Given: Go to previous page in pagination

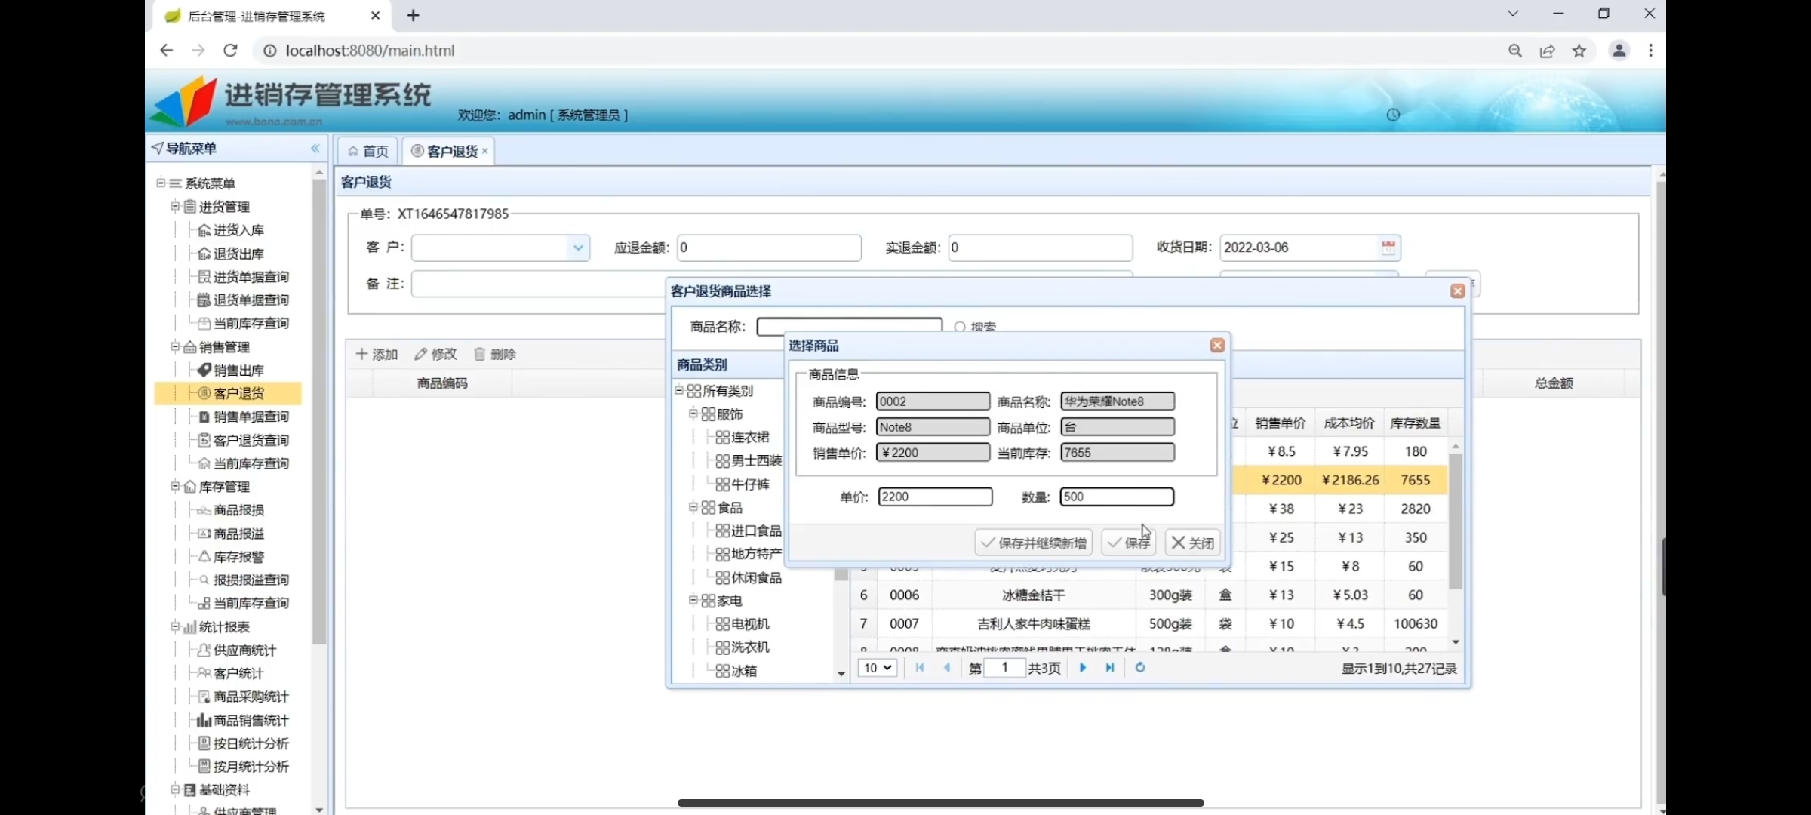Looking at the screenshot, I should [947, 668].
